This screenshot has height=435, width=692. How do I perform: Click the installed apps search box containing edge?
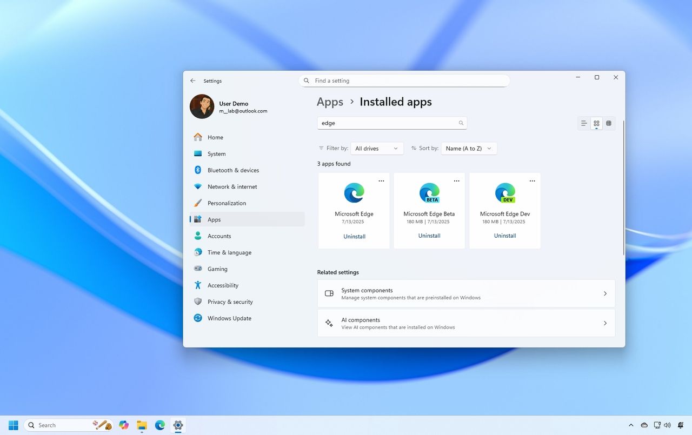(392, 123)
